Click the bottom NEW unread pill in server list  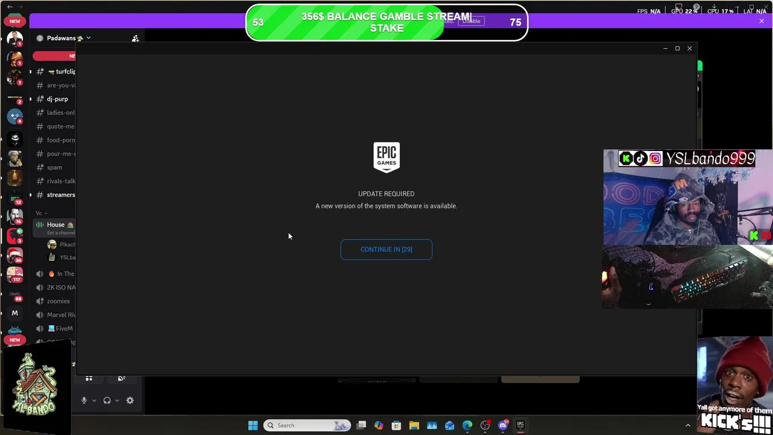tap(14, 340)
